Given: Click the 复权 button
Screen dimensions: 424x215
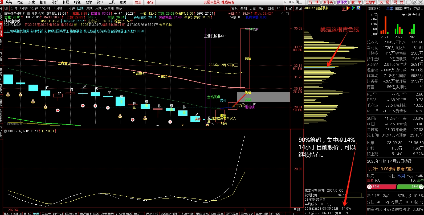Looking at the screenshot, I should coord(235,8).
